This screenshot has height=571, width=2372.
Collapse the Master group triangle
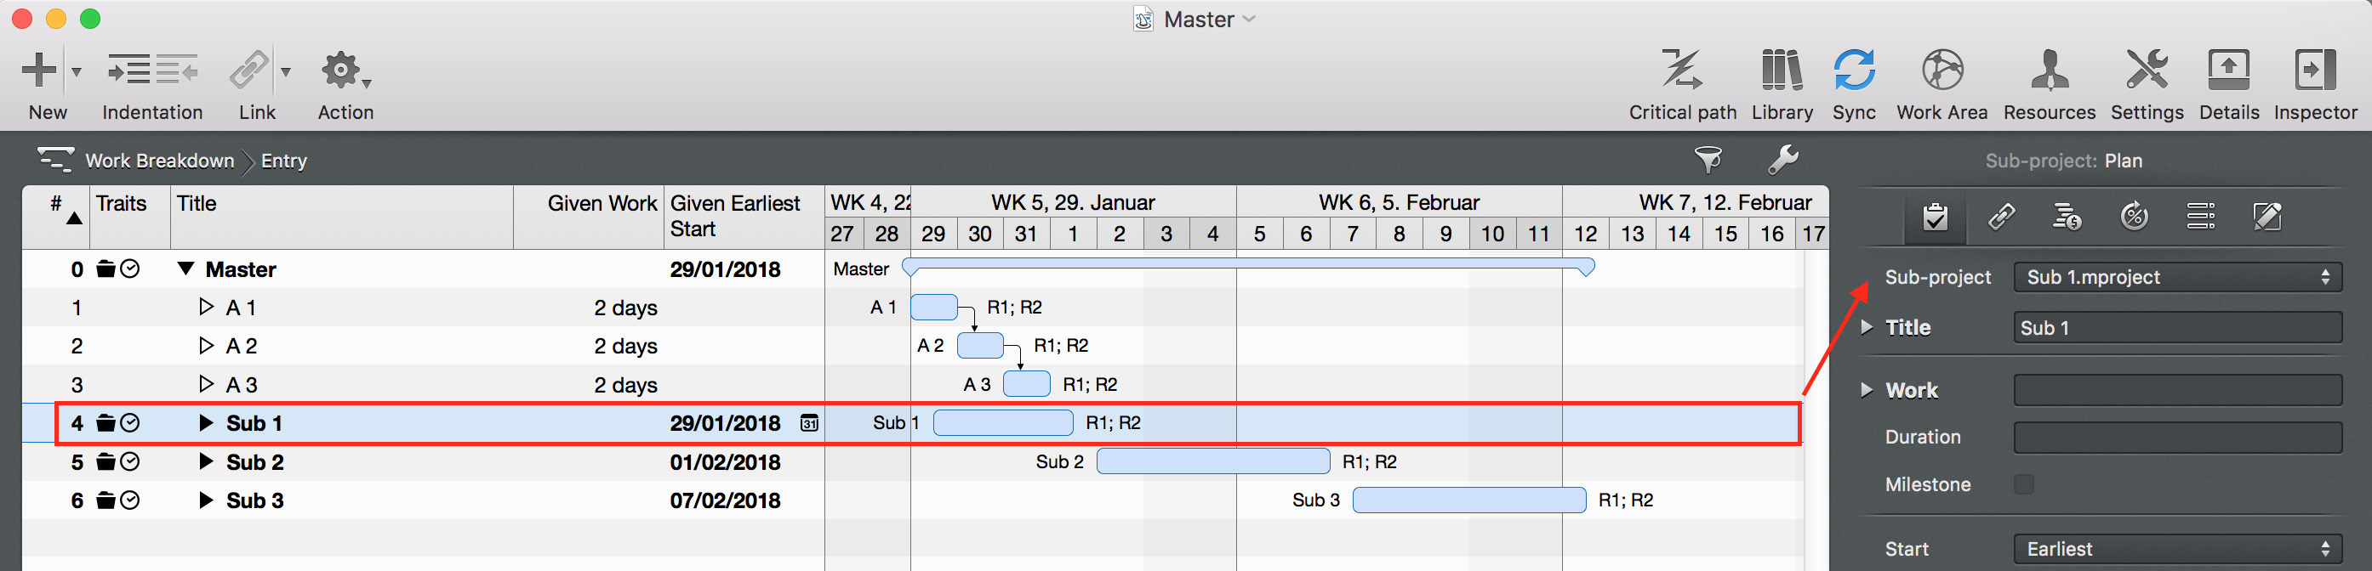tap(186, 269)
